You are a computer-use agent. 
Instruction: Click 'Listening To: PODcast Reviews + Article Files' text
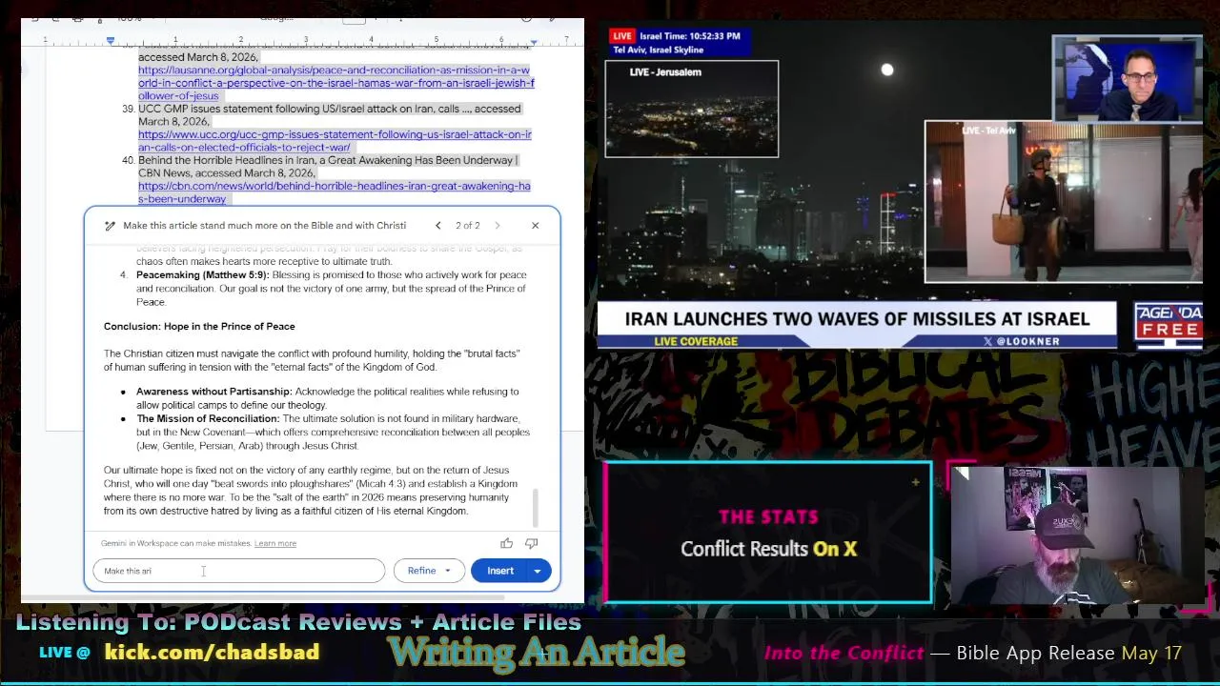pos(298,622)
